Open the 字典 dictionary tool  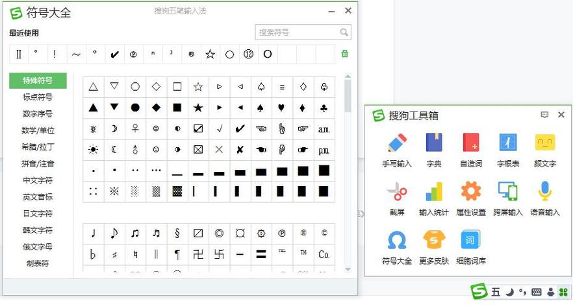tap(434, 150)
